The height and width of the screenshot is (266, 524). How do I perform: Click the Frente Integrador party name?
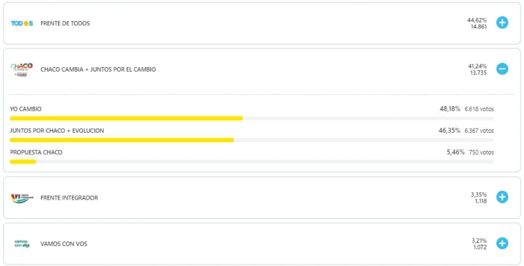(x=69, y=198)
